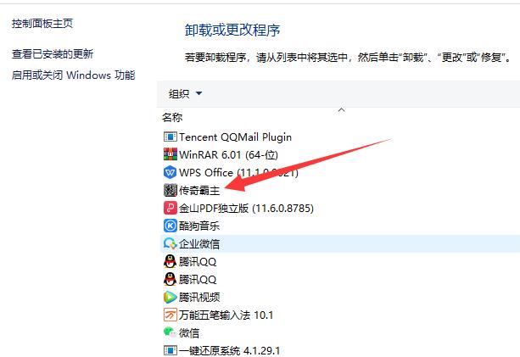
Task: Click the 酷狗音乐 blue K icon
Action: [x=171, y=226]
